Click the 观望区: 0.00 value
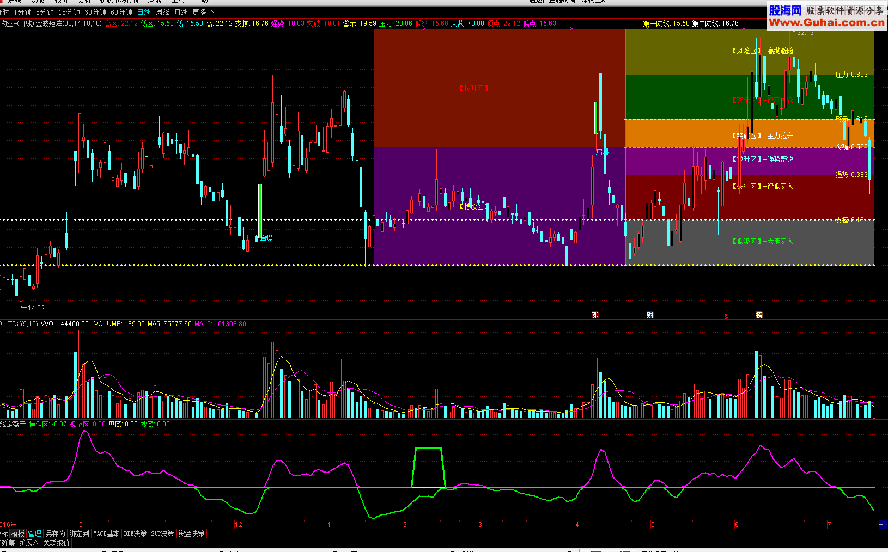The image size is (888, 552). pos(88,424)
